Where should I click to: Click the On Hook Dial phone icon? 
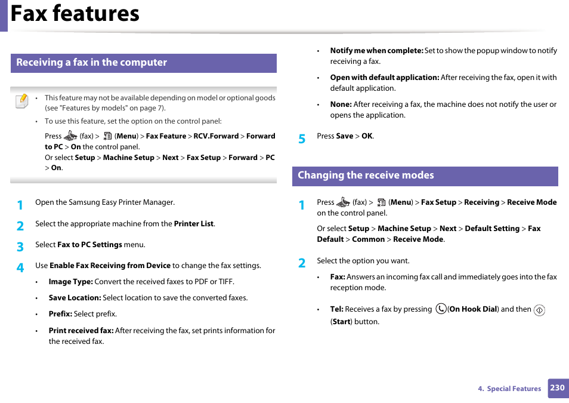point(441,309)
